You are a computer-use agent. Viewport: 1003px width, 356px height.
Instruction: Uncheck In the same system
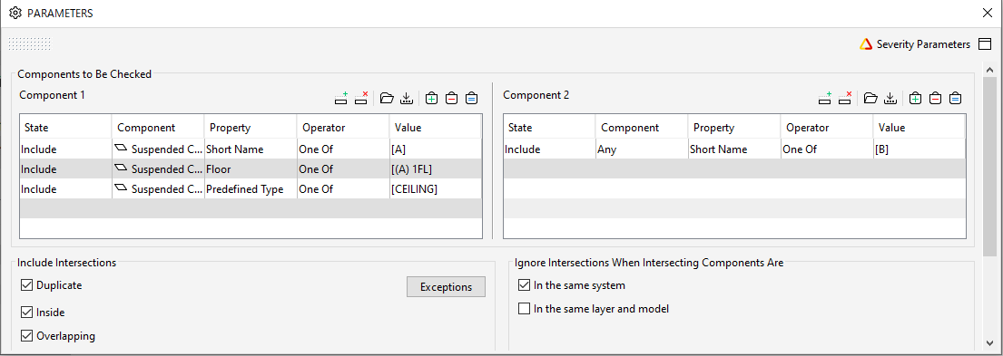click(x=524, y=285)
